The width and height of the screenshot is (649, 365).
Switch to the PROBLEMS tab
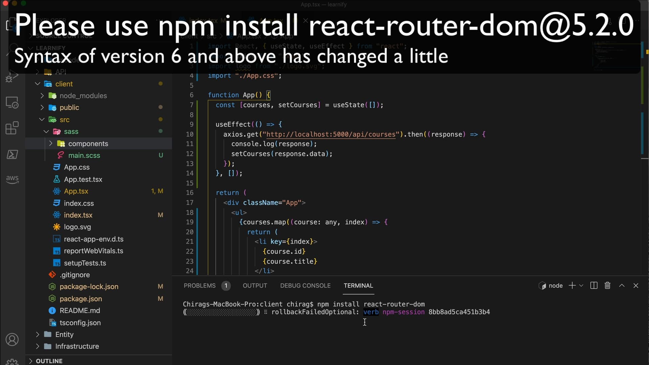point(199,286)
